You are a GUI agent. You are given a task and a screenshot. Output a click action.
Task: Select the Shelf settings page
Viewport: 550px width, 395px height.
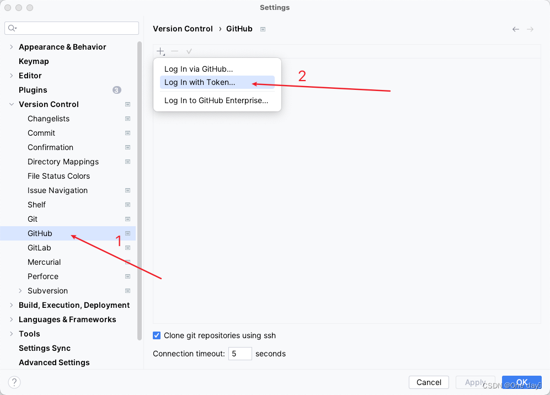pyautogui.click(x=36, y=205)
